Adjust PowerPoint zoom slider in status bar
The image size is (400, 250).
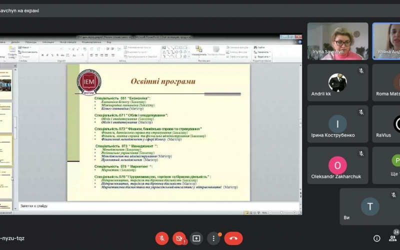click(281, 213)
